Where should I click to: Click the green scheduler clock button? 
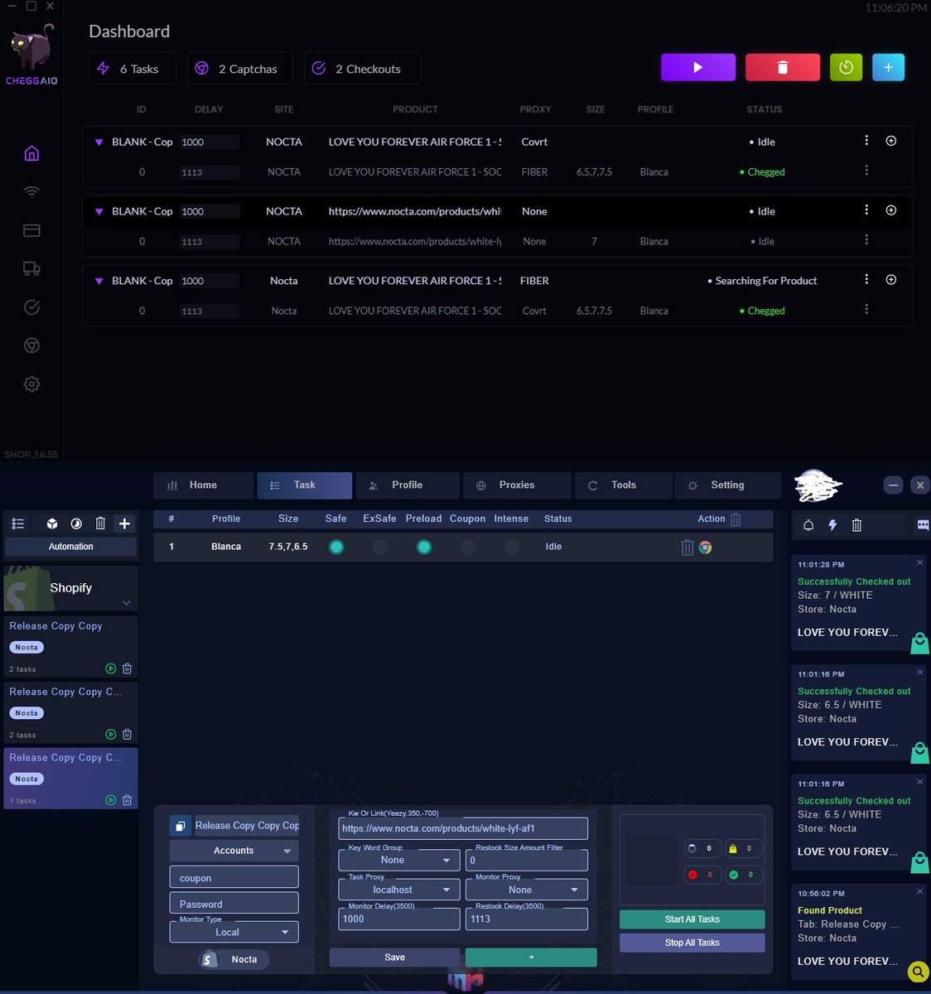point(846,67)
